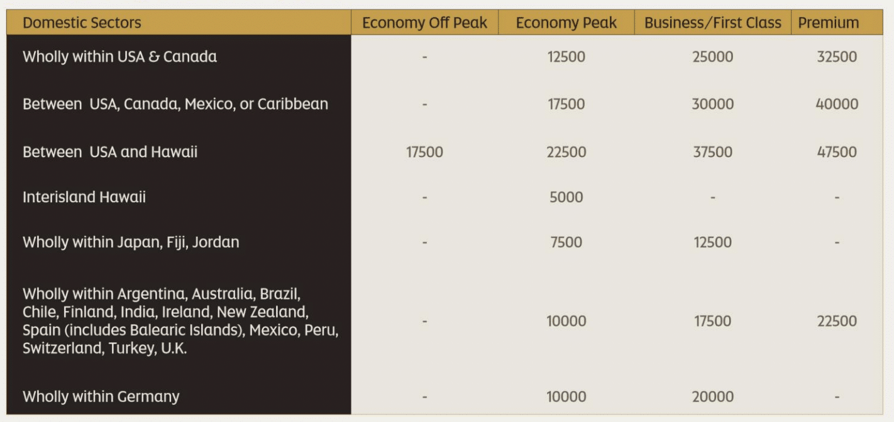The width and height of the screenshot is (894, 422).
Task: Click the Economy Peak column header
Action: pos(566,23)
